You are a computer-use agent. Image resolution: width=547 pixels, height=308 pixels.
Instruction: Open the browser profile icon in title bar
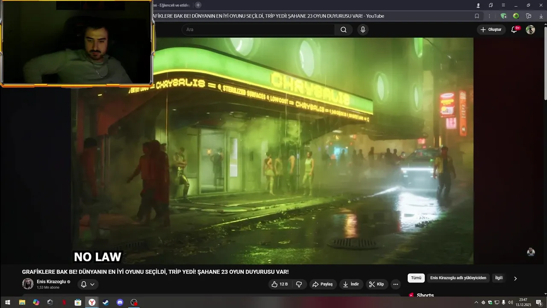click(478, 5)
